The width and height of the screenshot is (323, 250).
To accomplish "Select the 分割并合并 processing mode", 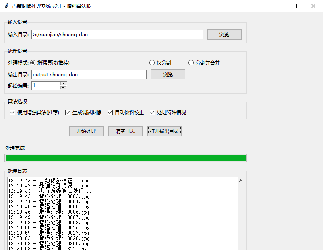I will click(191, 62).
